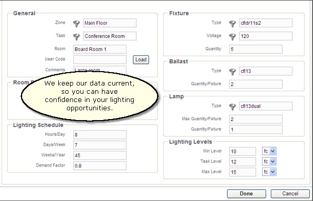This screenshot has width=313, height=201.
Task: Focus the Demand Factor field
Action: coord(100,165)
